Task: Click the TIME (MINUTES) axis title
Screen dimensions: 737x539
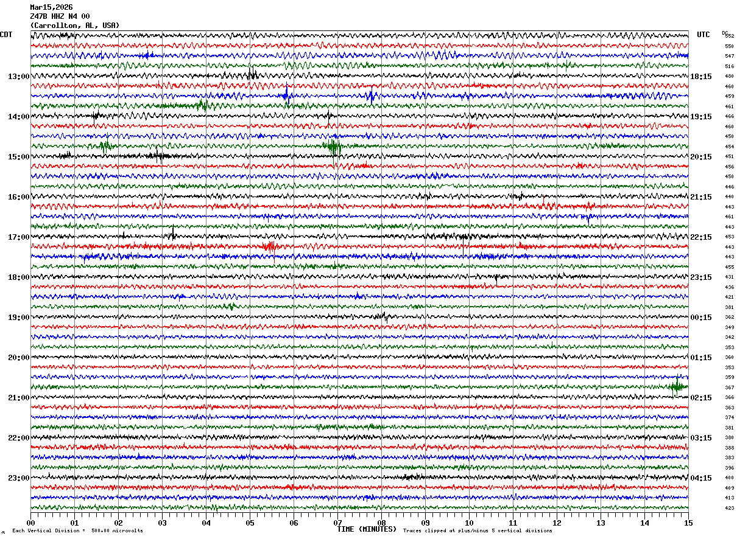Action: pyautogui.click(x=367, y=529)
